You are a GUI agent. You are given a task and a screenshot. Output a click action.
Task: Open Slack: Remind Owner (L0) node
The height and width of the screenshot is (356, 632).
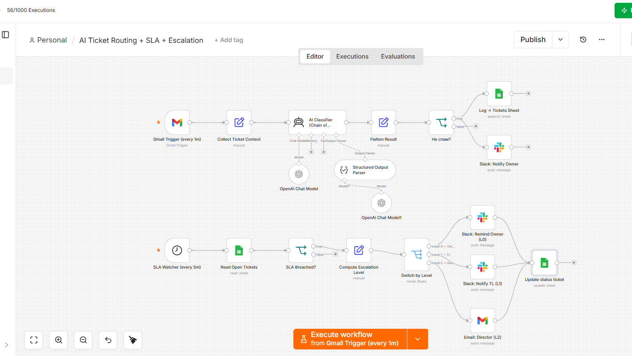coord(483,217)
